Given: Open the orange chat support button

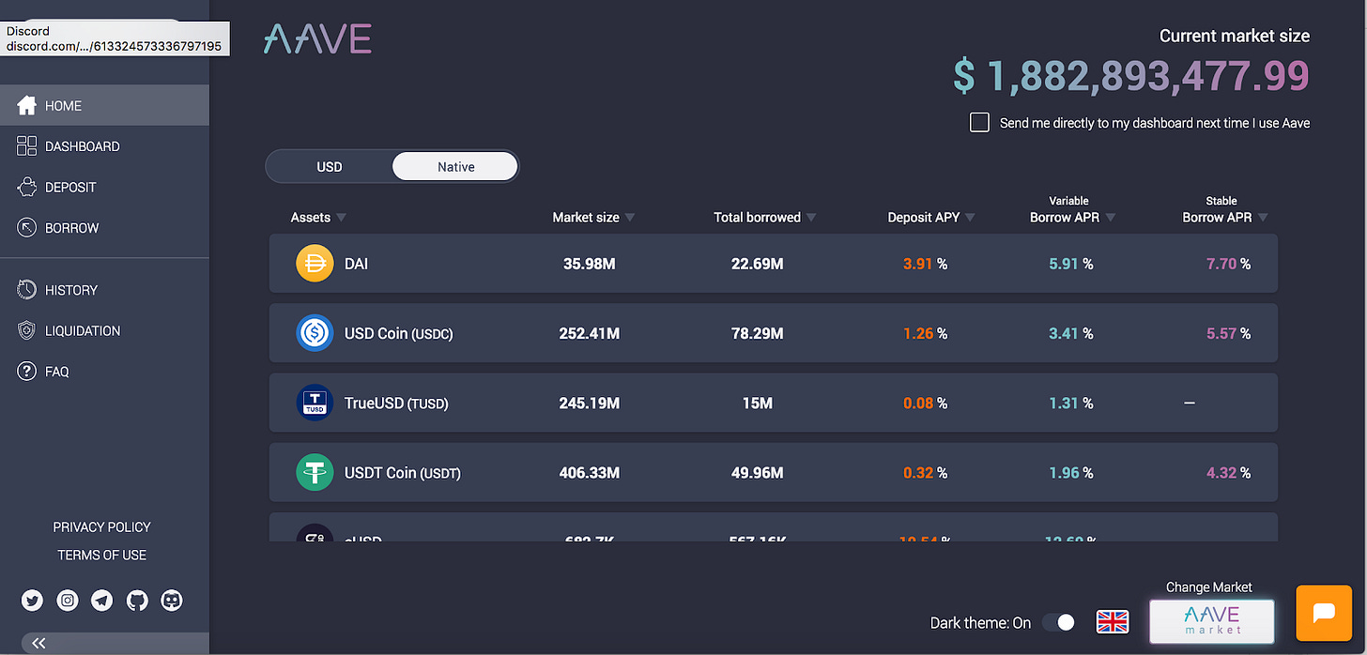Looking at the screenshot, I should [x=1324, y=613].
